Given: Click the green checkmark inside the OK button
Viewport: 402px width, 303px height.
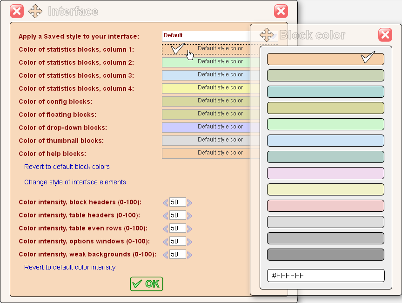Looking at the screenshot, I should click(137, 283).
